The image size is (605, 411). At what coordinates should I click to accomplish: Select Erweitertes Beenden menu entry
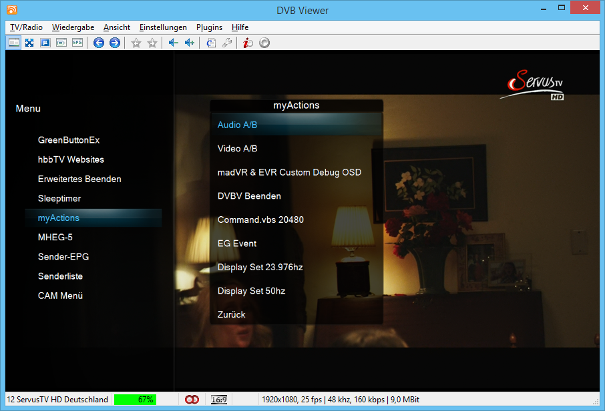point(79,179)
